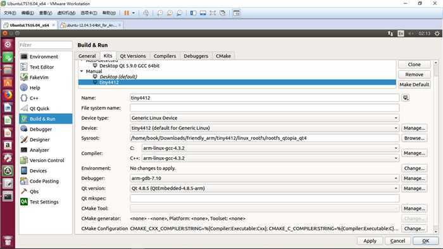The width and height of the screenshot is (443, 249).
Task: Click Browse next to Sysroot
Action: [x=414, y=138]
